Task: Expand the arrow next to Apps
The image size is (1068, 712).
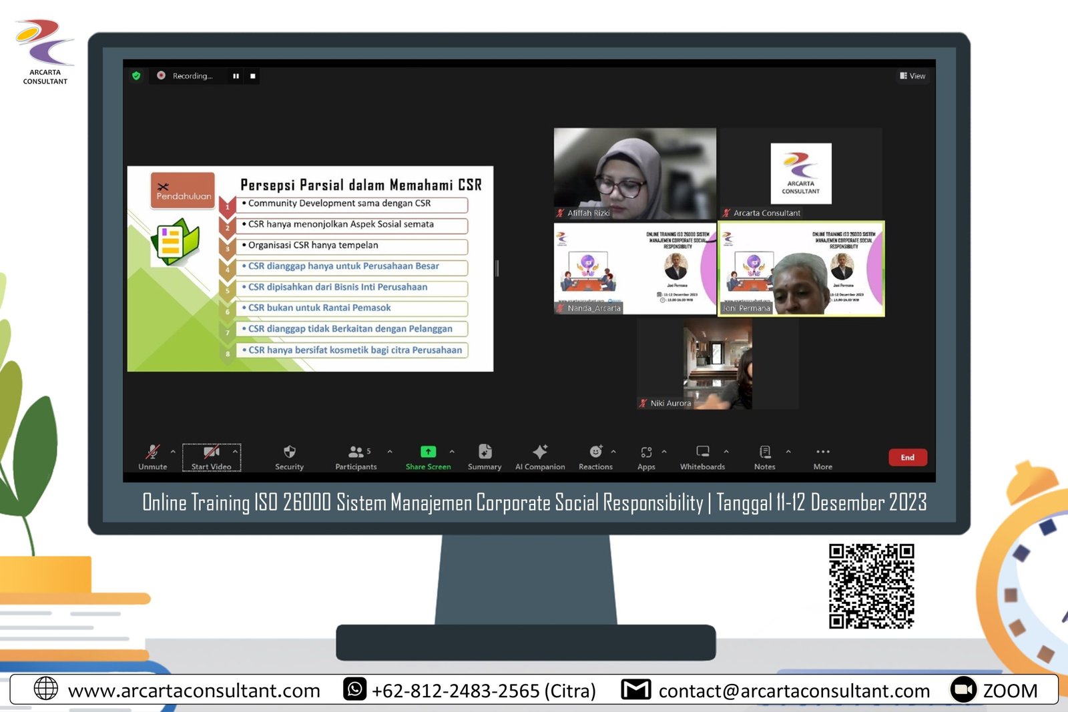Action: click(x=664, y=452)
